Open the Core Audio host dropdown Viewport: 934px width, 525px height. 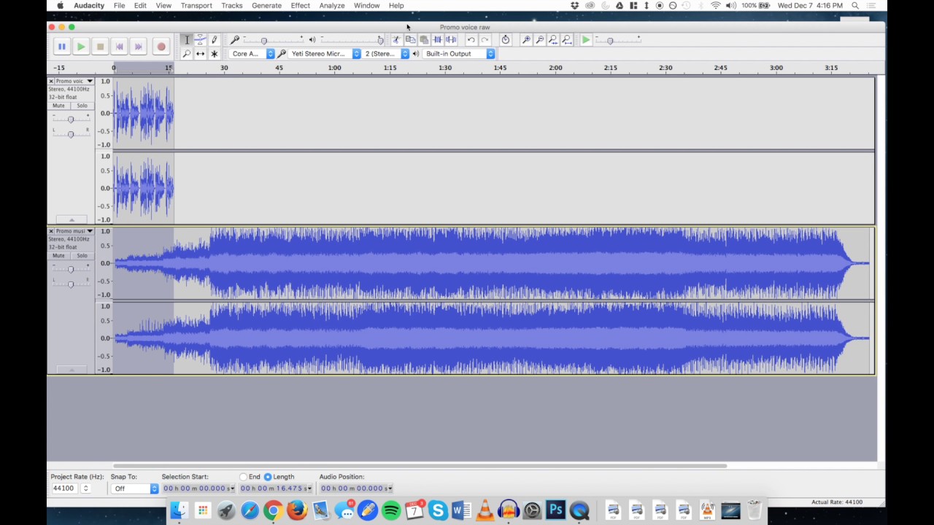point(252,53)
